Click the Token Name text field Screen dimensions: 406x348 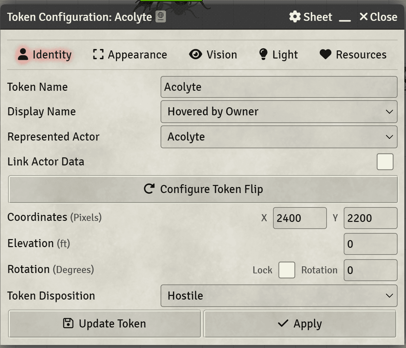(x=279, y=87)
